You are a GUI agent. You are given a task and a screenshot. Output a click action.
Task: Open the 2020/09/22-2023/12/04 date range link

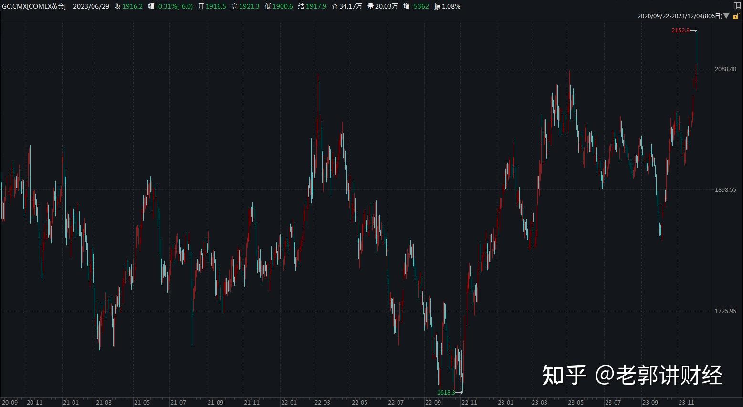coord(680,16)
